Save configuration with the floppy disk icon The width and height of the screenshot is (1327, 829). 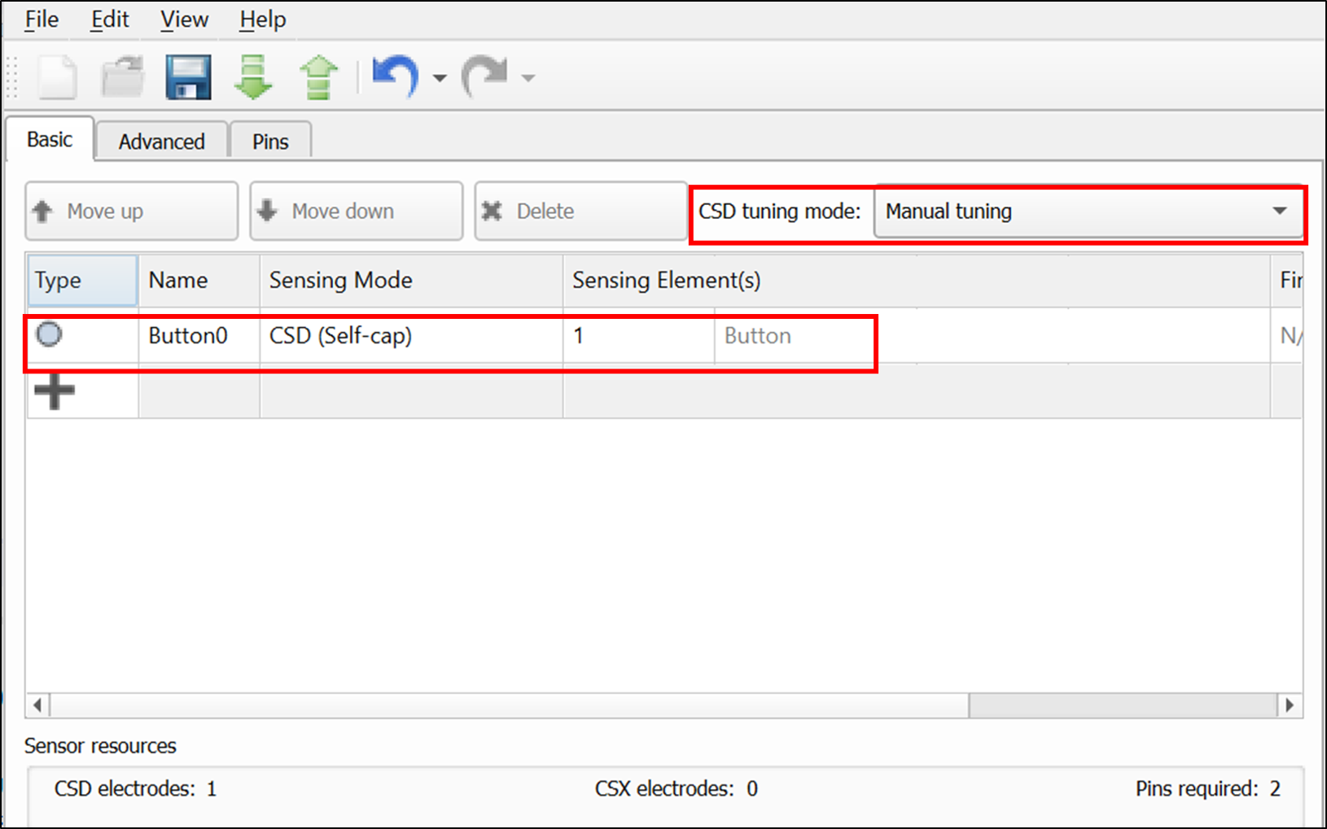click(188, 77)
